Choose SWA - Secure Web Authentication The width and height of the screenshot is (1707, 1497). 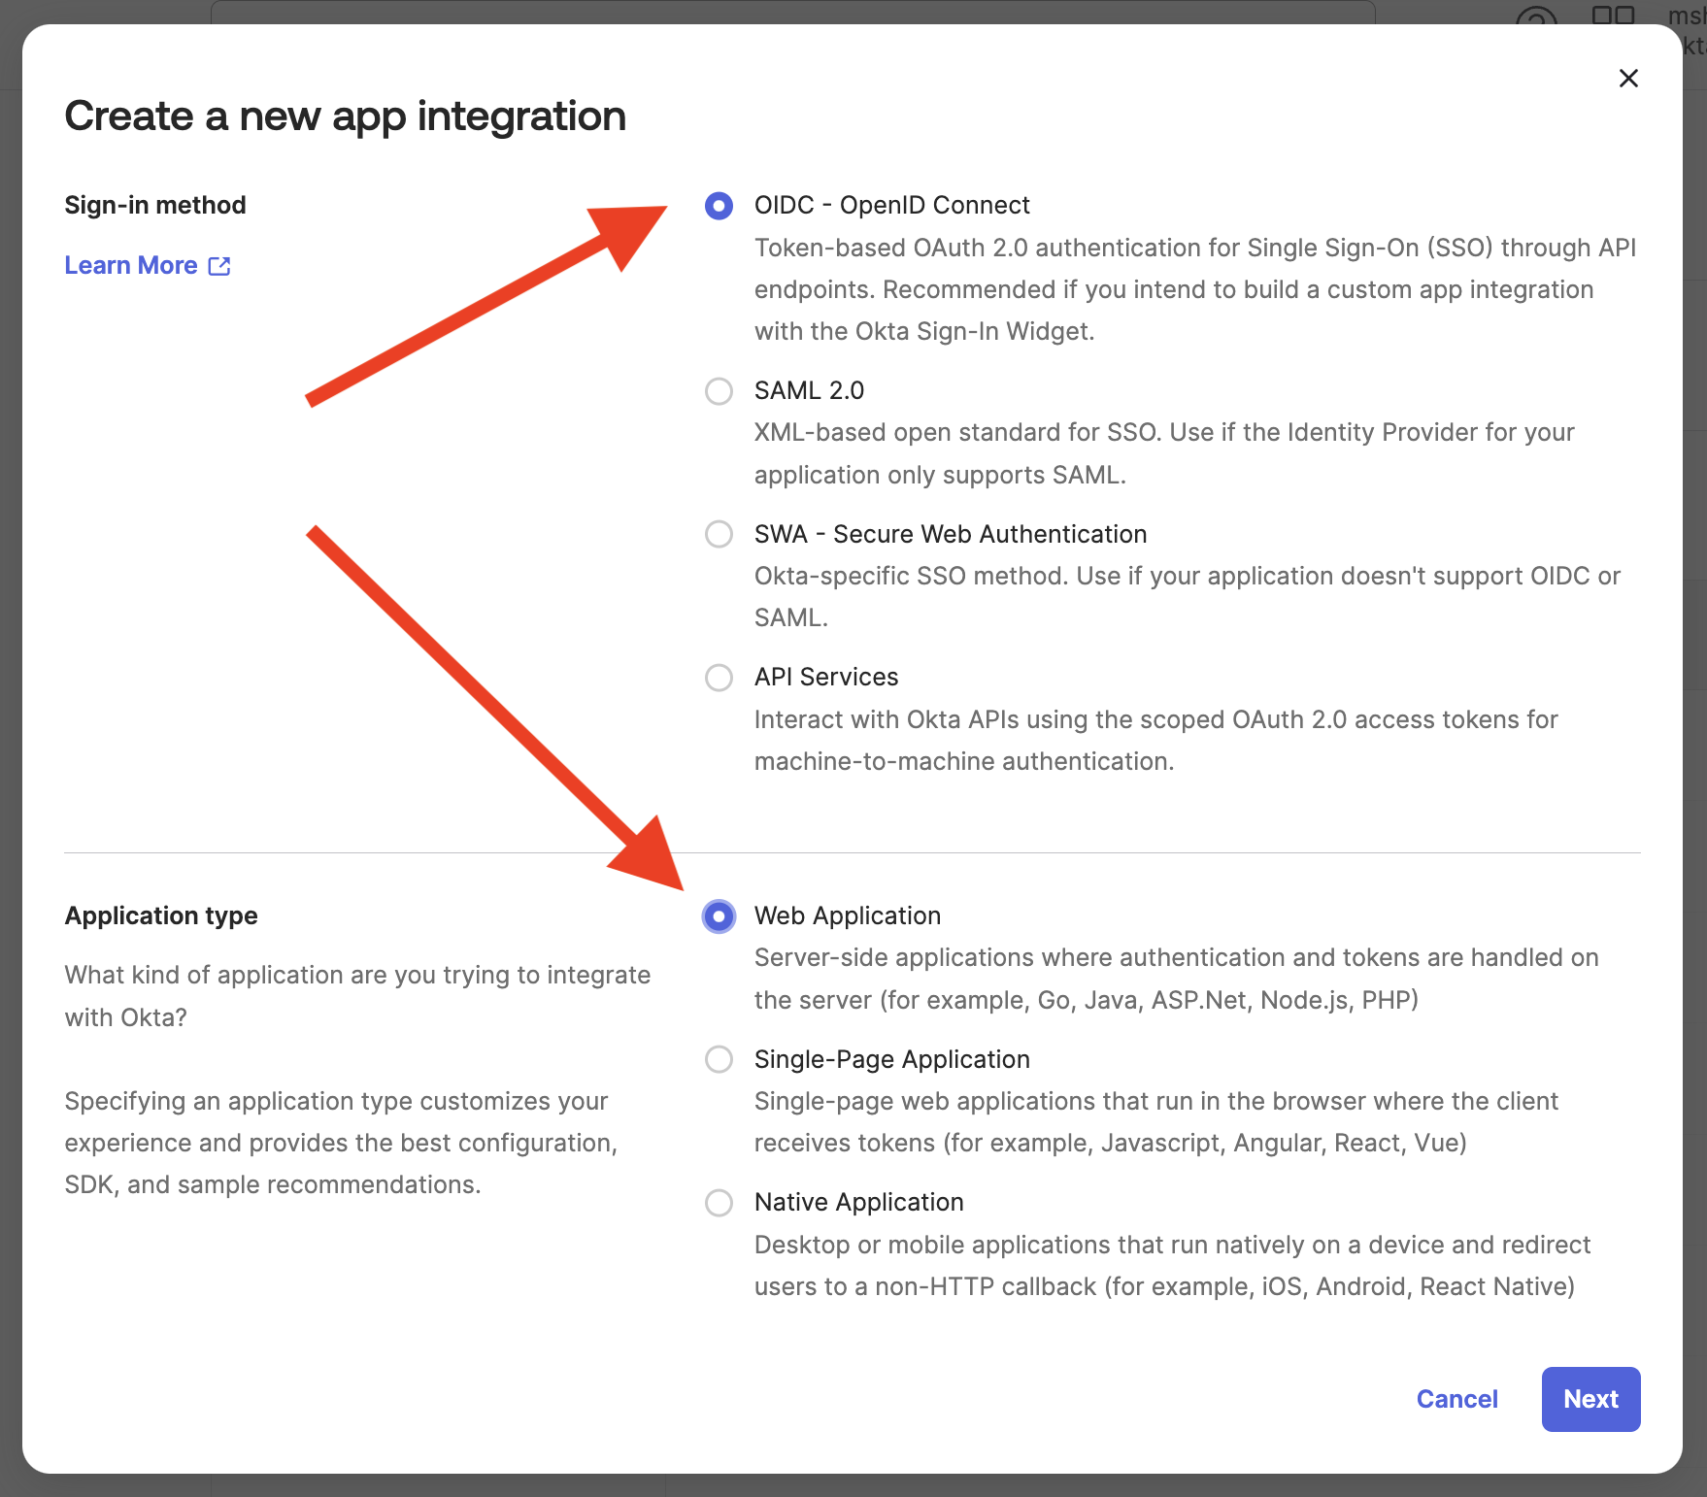pyautogui.click(x=719, y=534)
